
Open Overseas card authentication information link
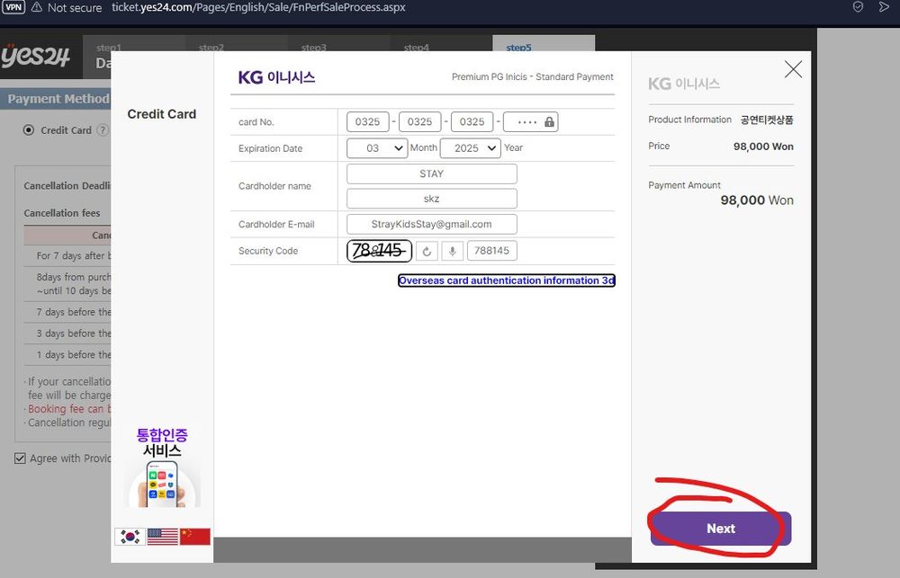click(x=506, y=280)
